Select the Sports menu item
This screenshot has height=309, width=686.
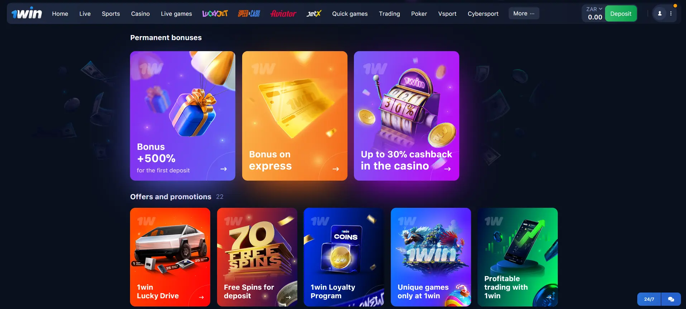[111, 14]
